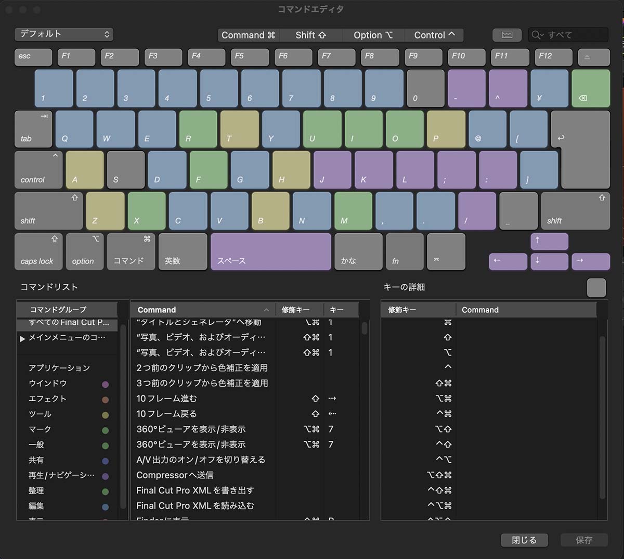Sort command list by キー column header
624x559 pixels.
341,310
